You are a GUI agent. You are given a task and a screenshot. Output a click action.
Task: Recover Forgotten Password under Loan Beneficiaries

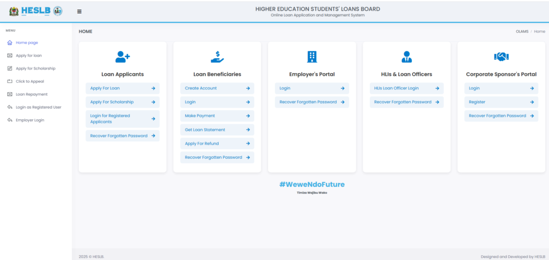[x=217, y=158]
